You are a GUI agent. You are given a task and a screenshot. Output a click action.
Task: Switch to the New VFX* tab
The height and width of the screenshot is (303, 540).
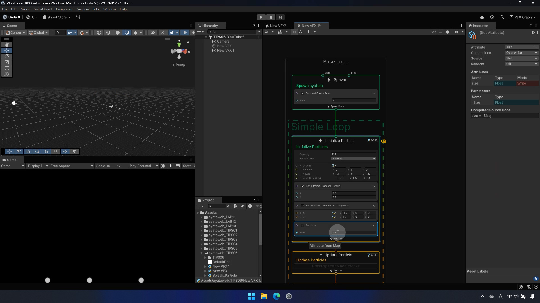[x=278, y=26]
